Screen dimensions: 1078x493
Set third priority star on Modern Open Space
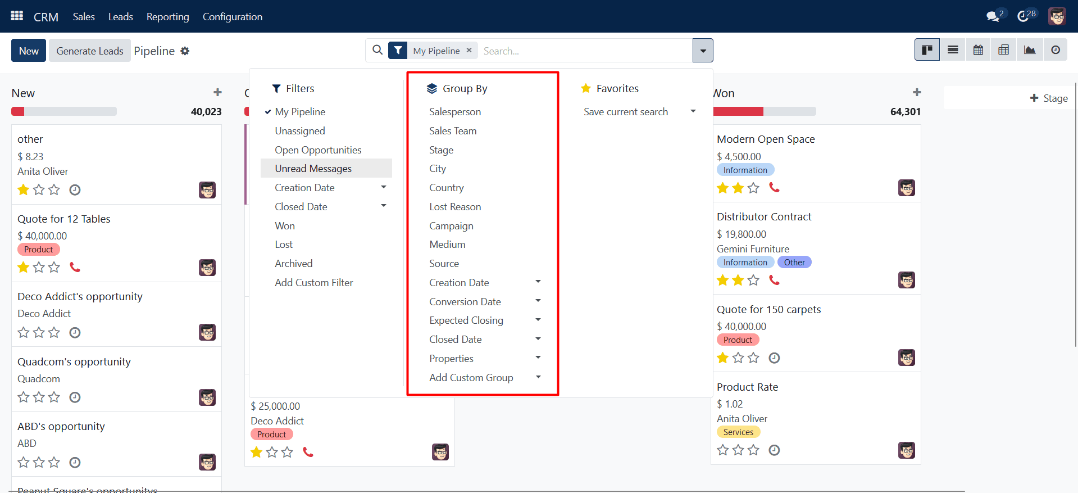click(753, 188)
